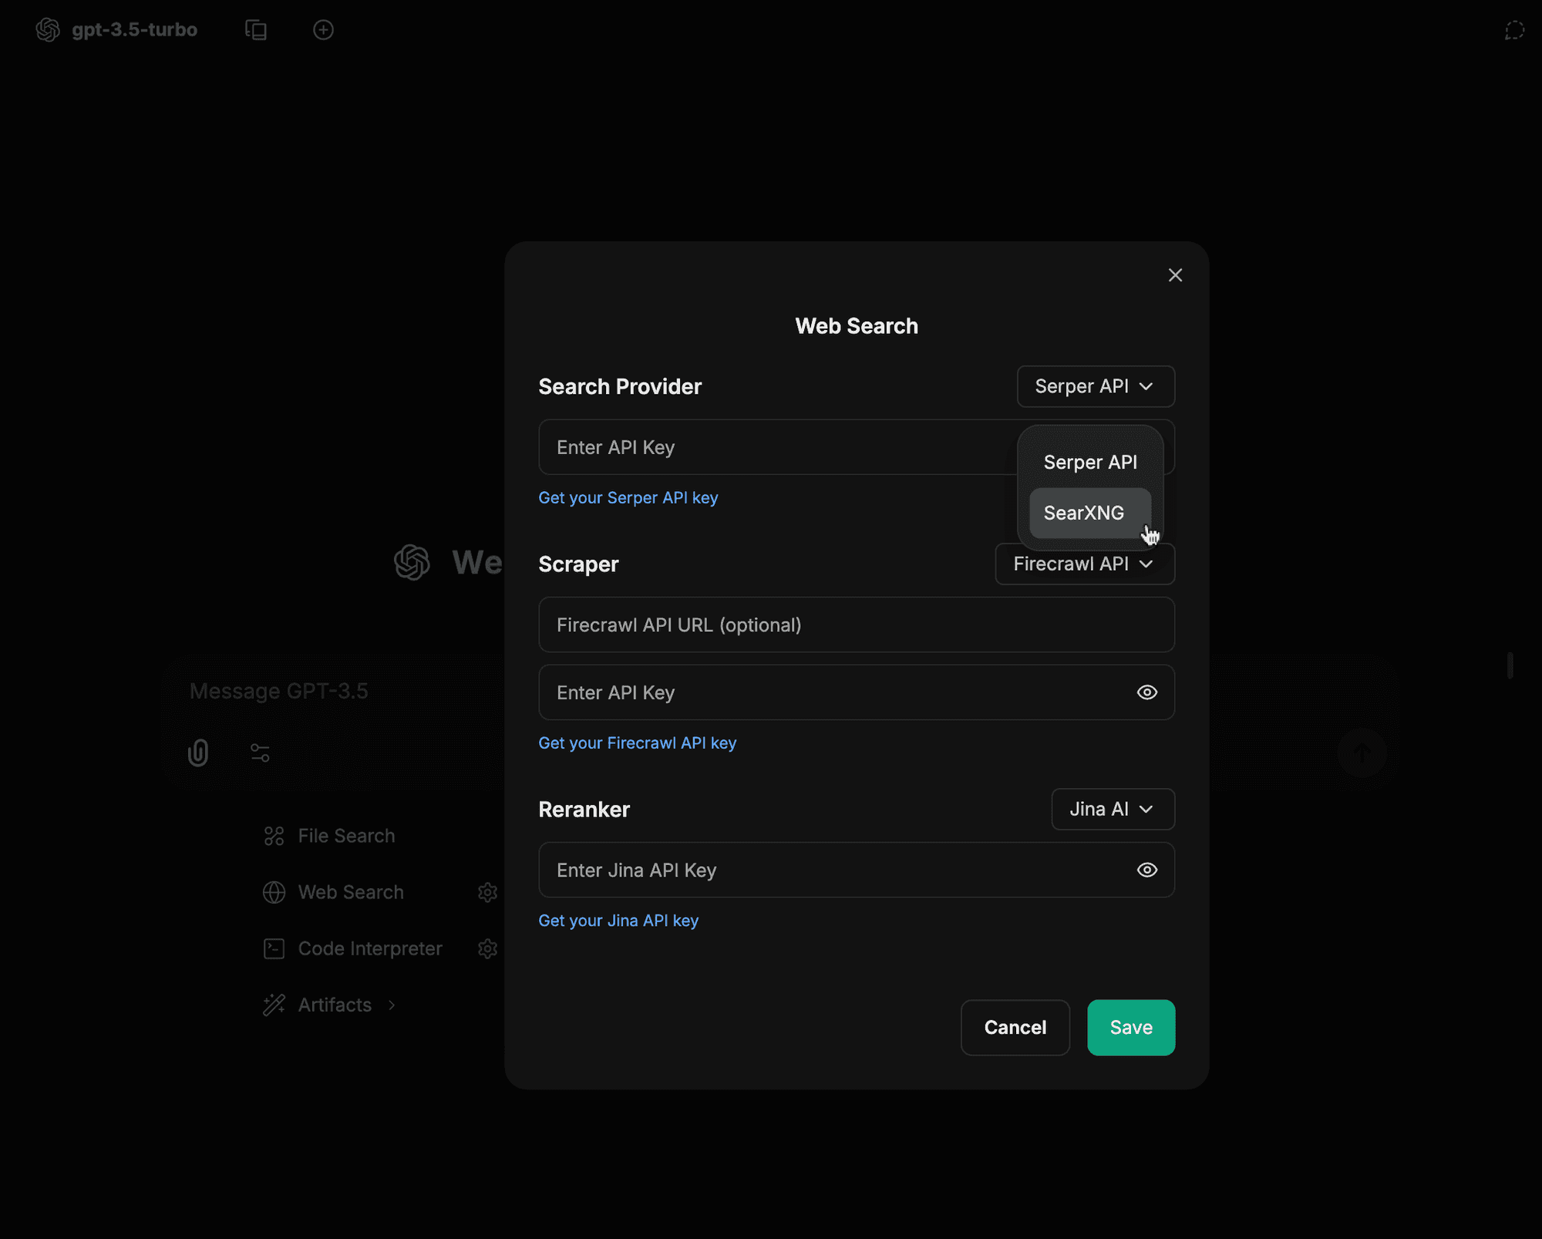Screen dimensions: 1542x1239
Task: Open the Reranker Jina AI dropdown
Action: [1113, 809]
